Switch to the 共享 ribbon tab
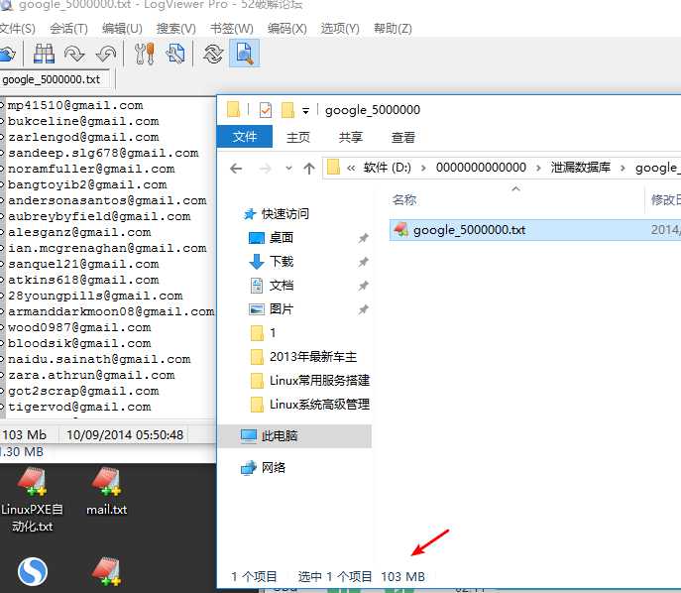Screen dimensions: 681x593 pos(351,137)
